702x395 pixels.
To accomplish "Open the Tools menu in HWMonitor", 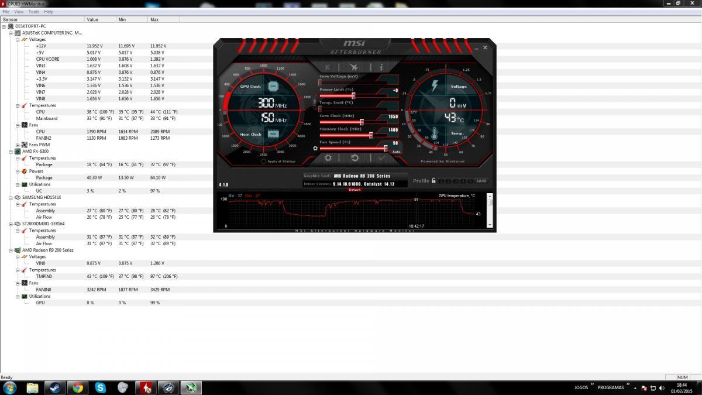I will tap(34, 12).
